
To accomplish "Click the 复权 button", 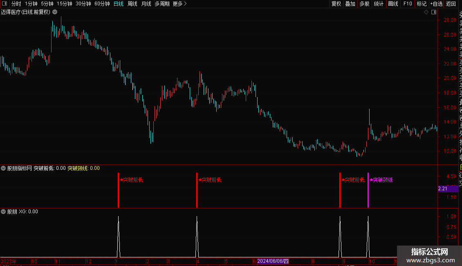I will [336, 4].
